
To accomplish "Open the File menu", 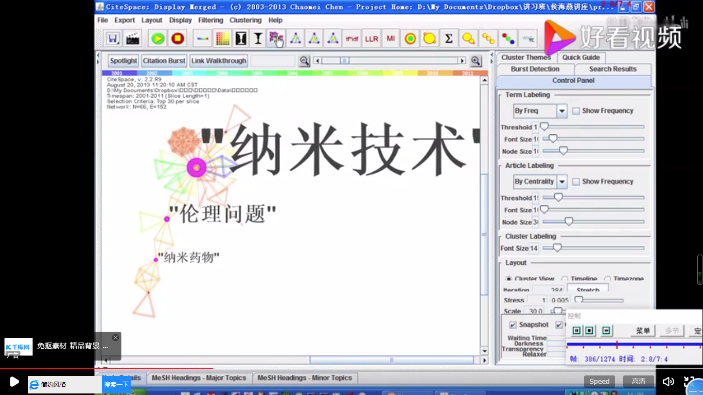I will click(x=102, y=20).
